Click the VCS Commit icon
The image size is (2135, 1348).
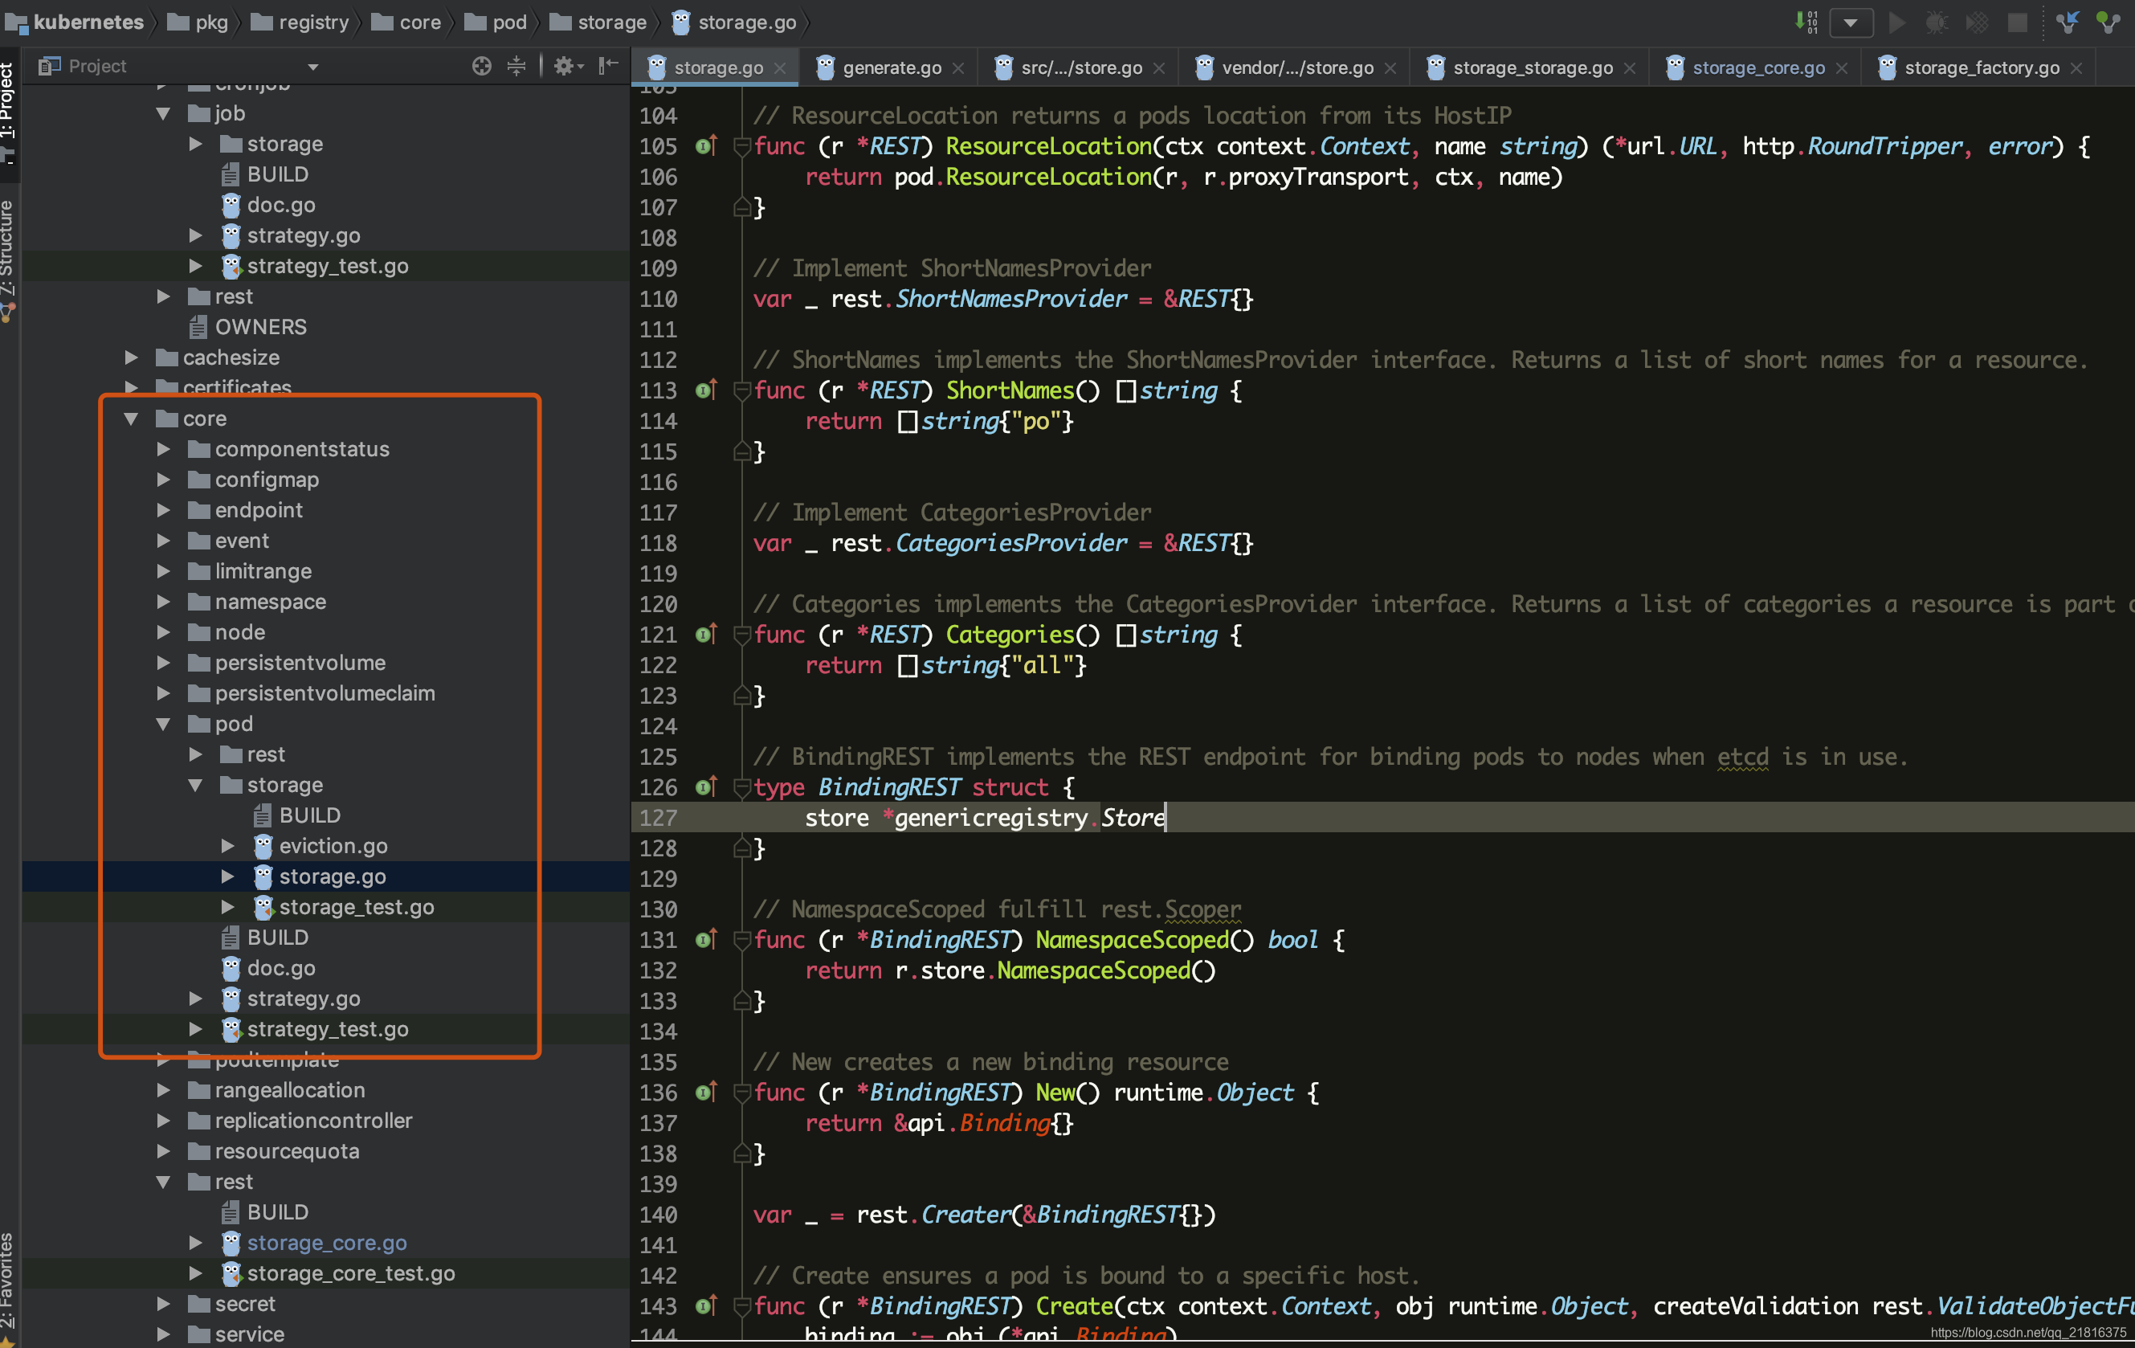coord(2108,22)
